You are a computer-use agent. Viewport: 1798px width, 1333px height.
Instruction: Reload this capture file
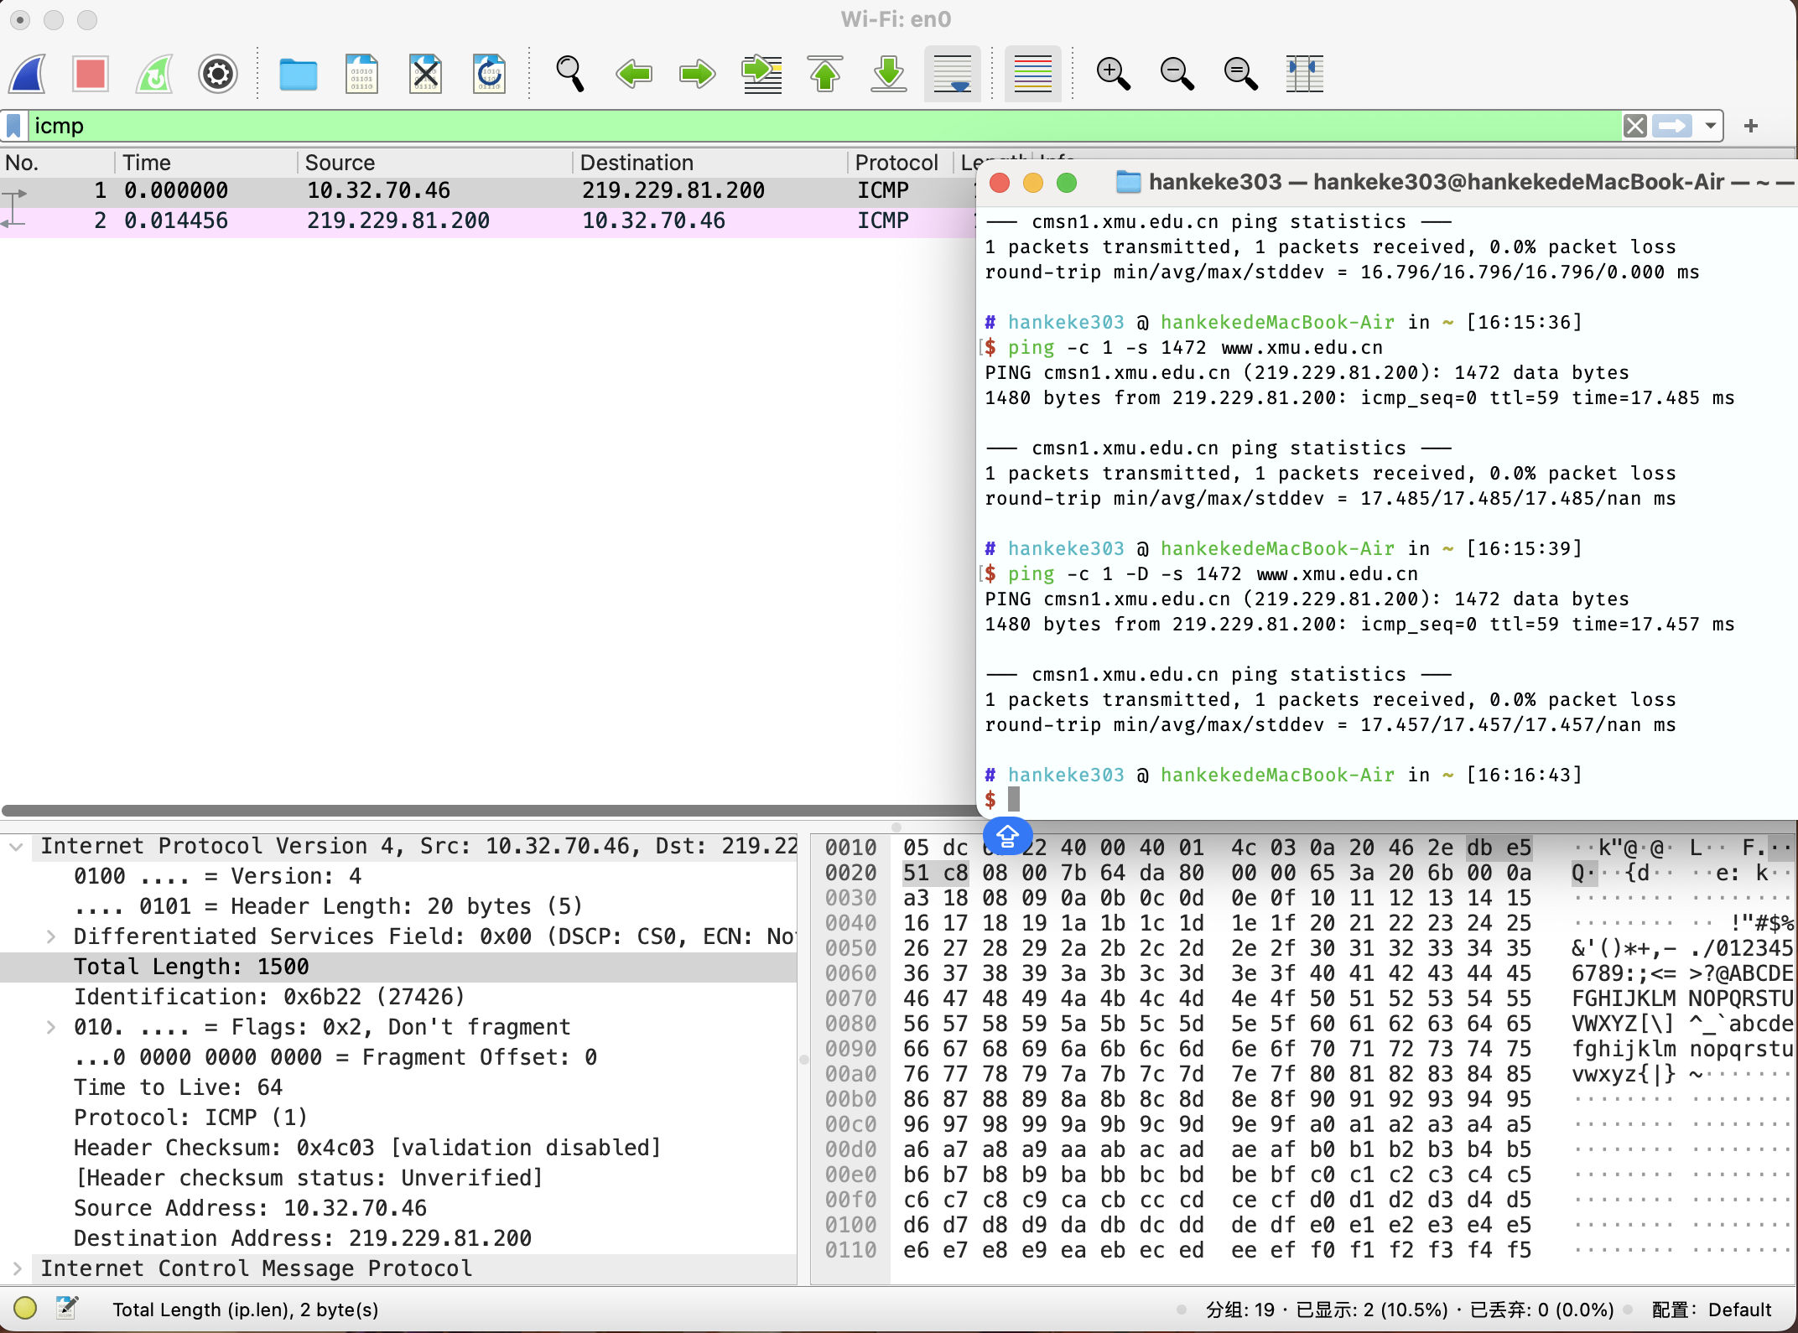[x=489, y=74]
